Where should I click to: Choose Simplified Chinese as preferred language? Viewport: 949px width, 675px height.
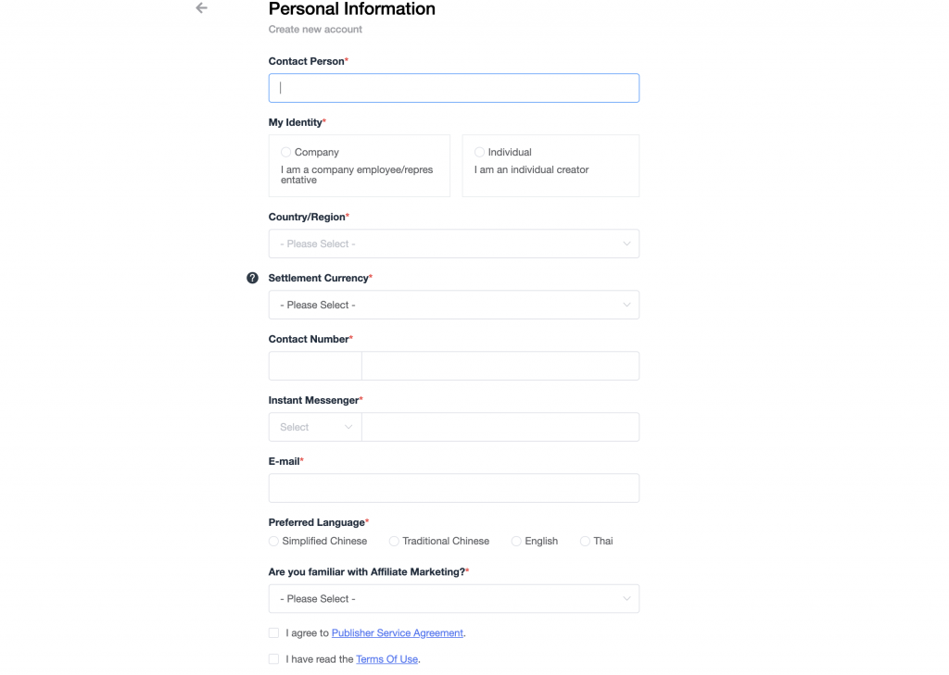pos(273,541)
